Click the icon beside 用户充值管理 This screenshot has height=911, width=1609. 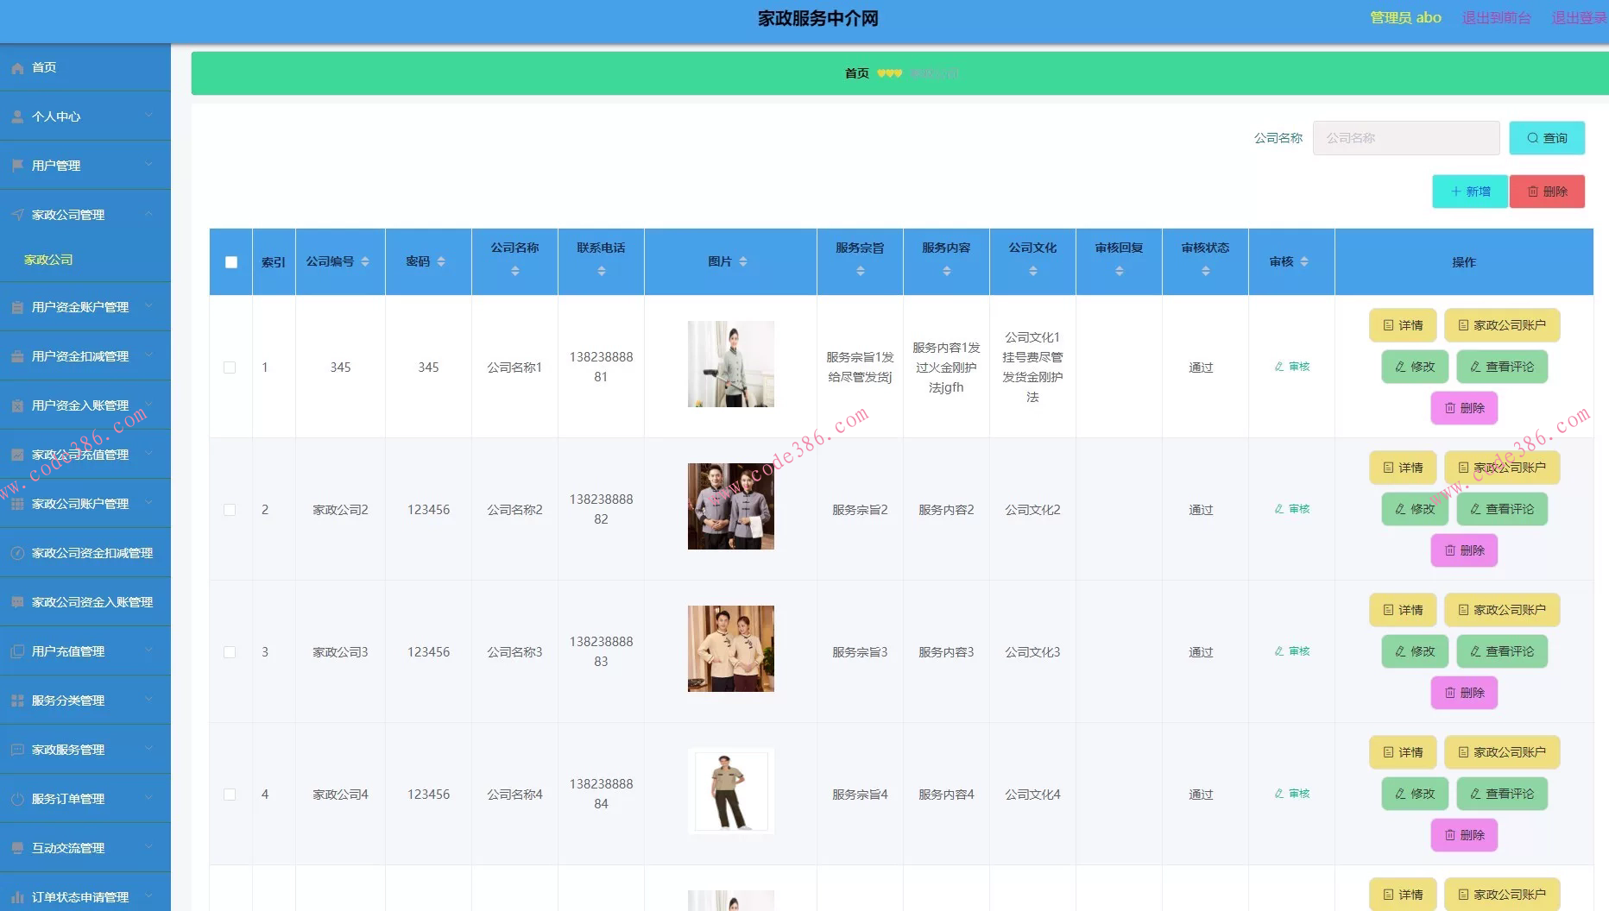coord(17,651)
